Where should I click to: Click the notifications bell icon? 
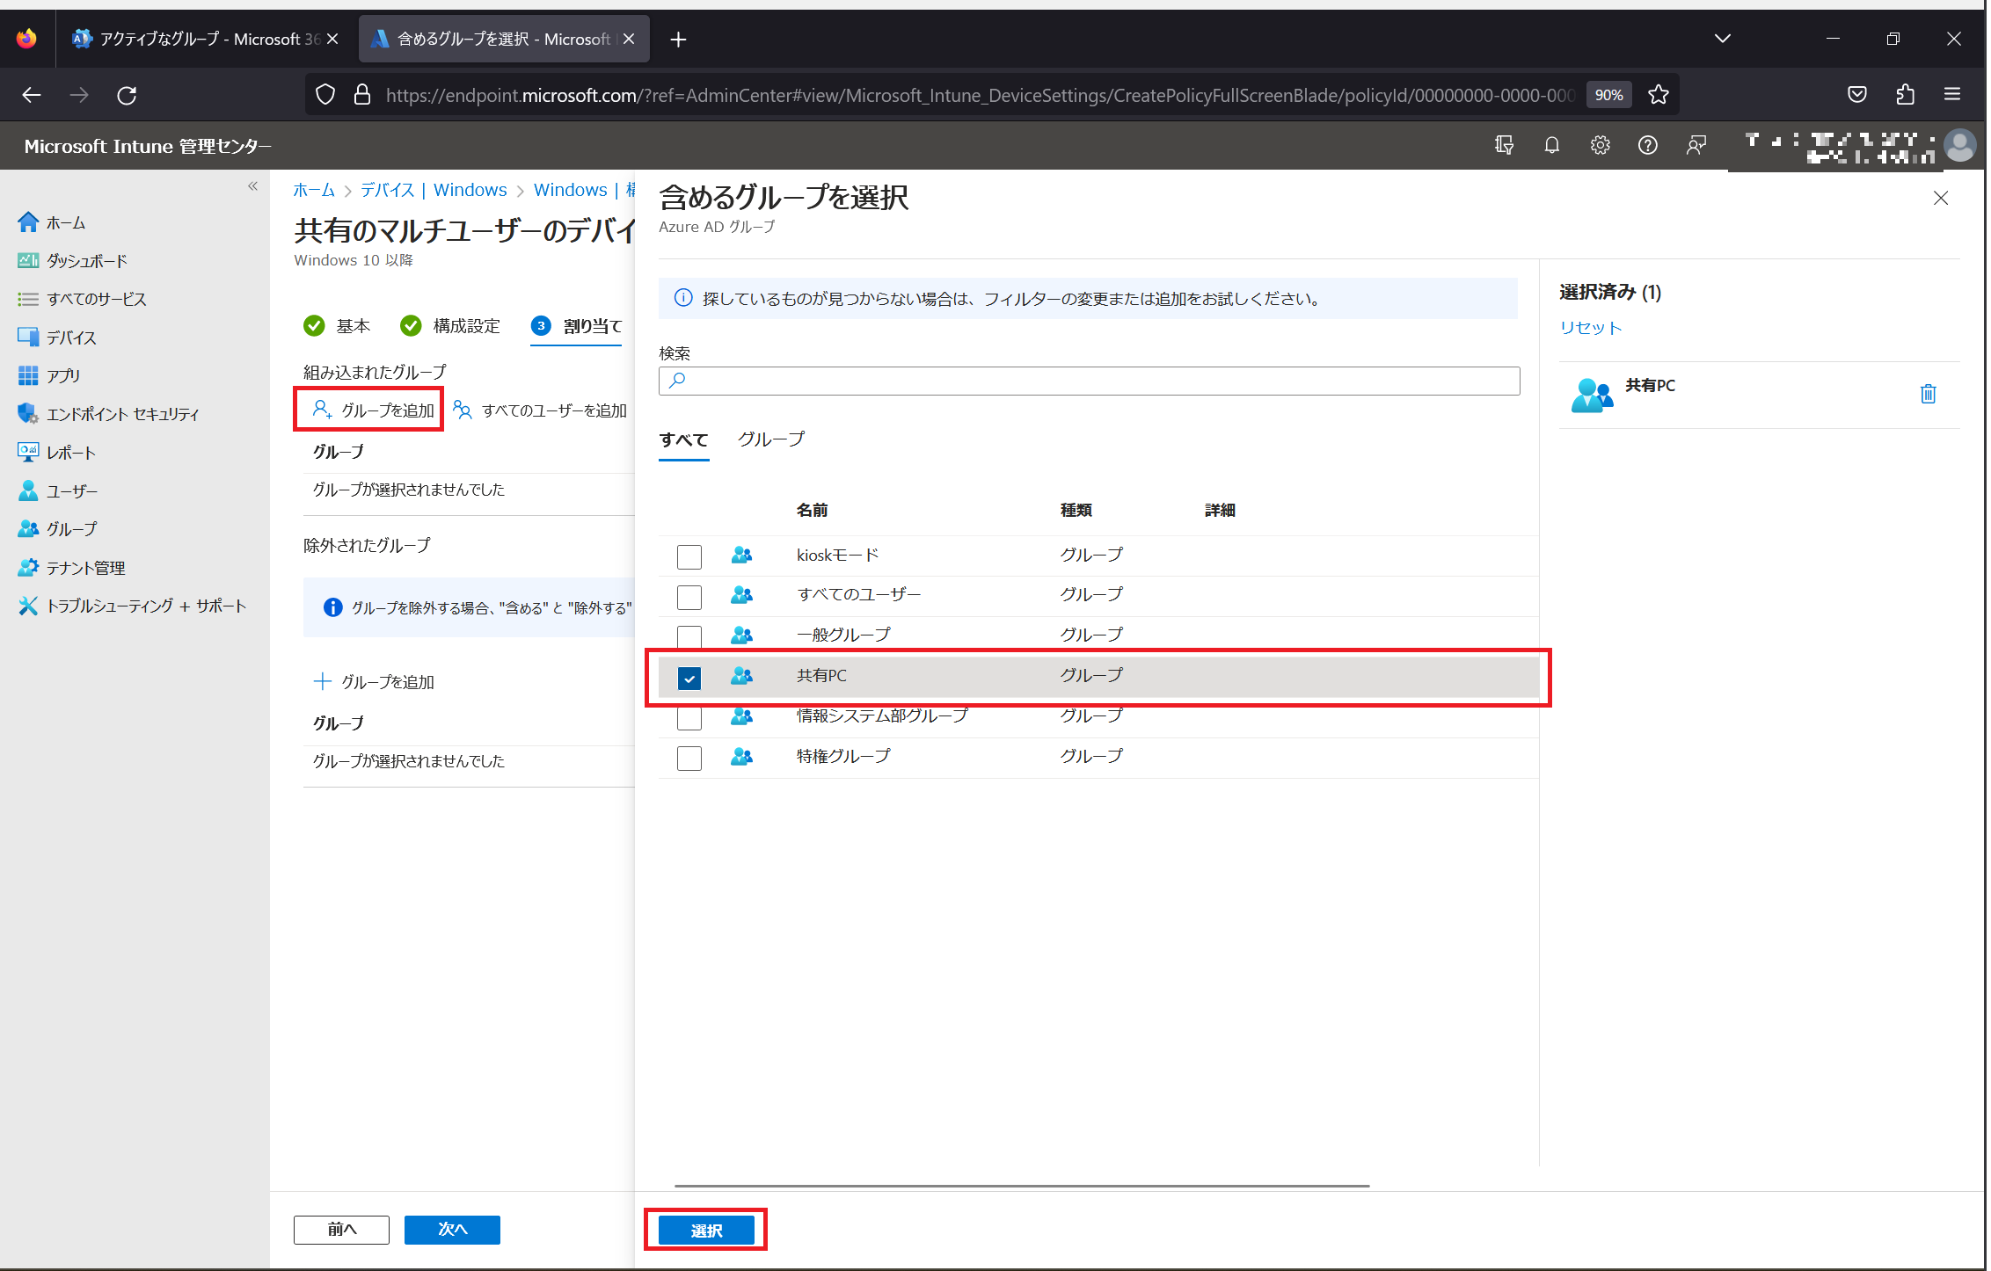point(1552,146)
